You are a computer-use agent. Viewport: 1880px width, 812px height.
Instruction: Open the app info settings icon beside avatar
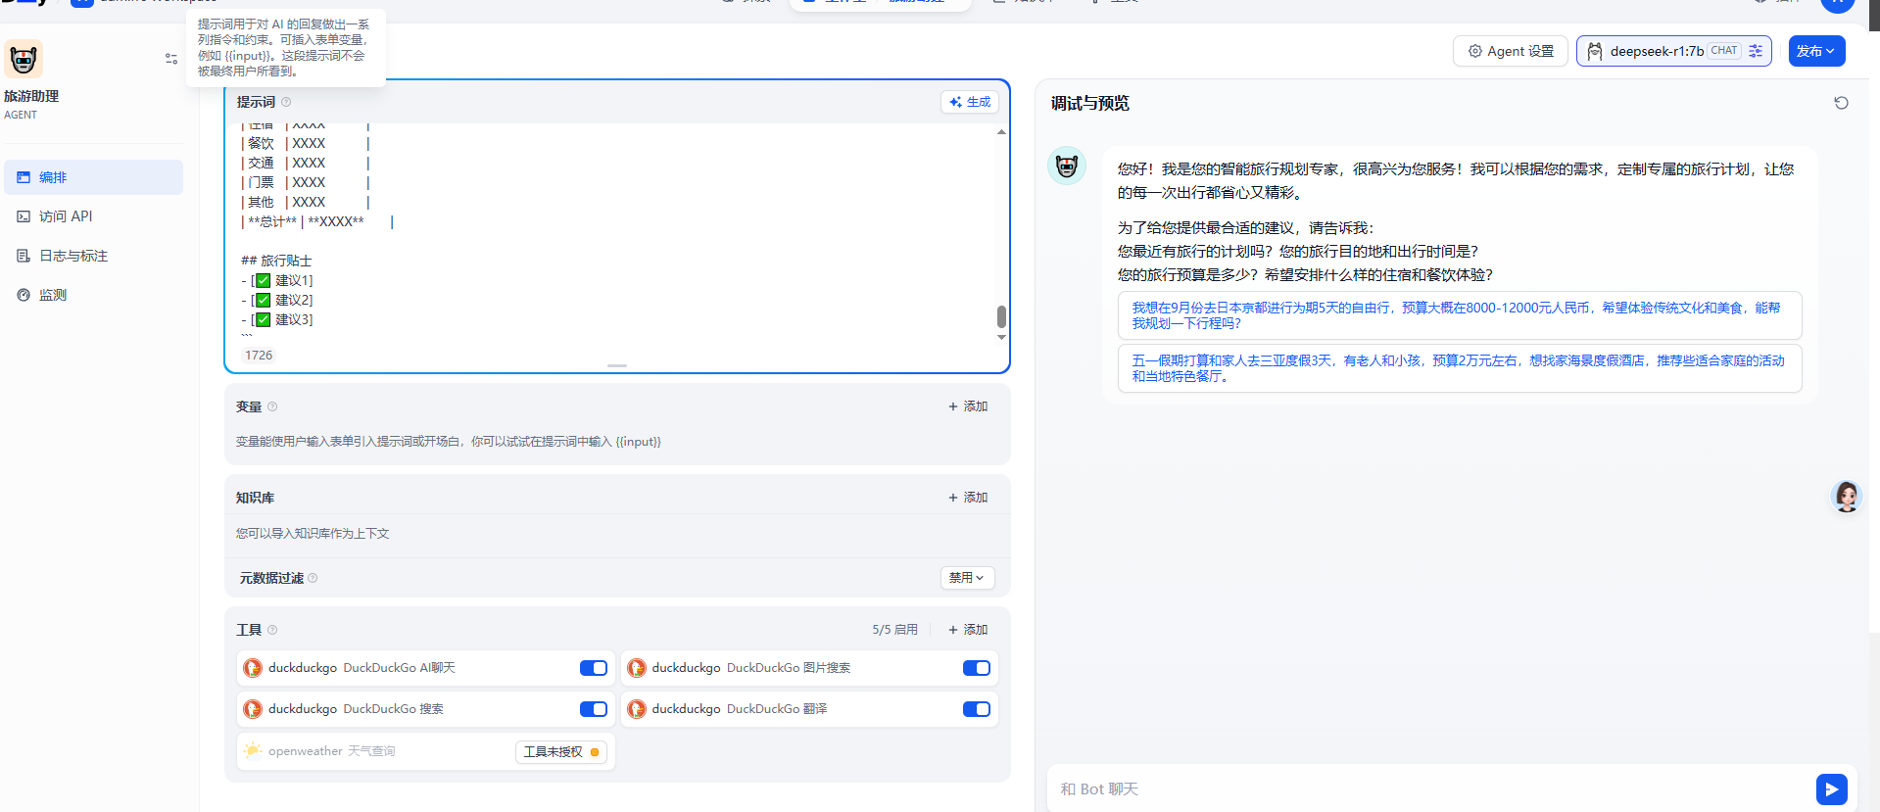click(x=171, y=59)
